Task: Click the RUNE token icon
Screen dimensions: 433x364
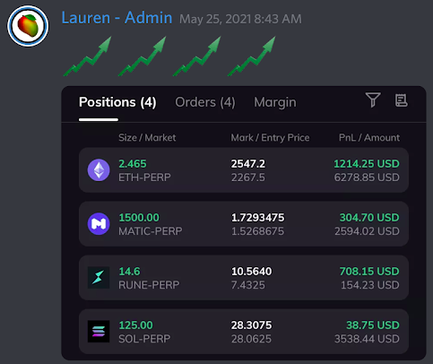Action: tap(99, 278)
